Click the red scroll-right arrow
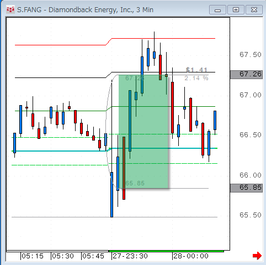The image size is (266, 265). click(257, 256)
